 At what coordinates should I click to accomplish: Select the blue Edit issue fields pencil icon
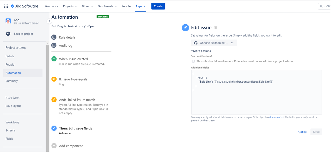(x=54, y=128)
